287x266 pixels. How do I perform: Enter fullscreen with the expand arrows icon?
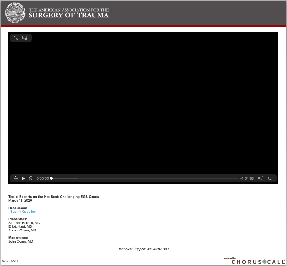click(x=16, y=38)
